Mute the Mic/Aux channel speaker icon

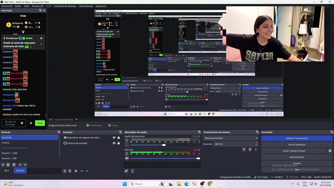pyautogui.click(x=127, y=158)
